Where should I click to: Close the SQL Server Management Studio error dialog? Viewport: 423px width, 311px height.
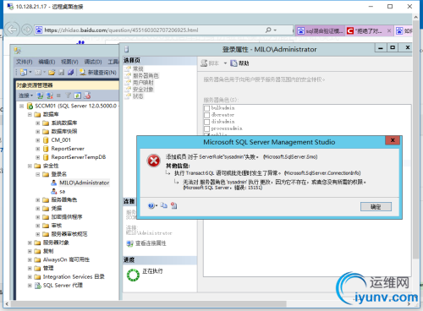click(x=393, y=140)
